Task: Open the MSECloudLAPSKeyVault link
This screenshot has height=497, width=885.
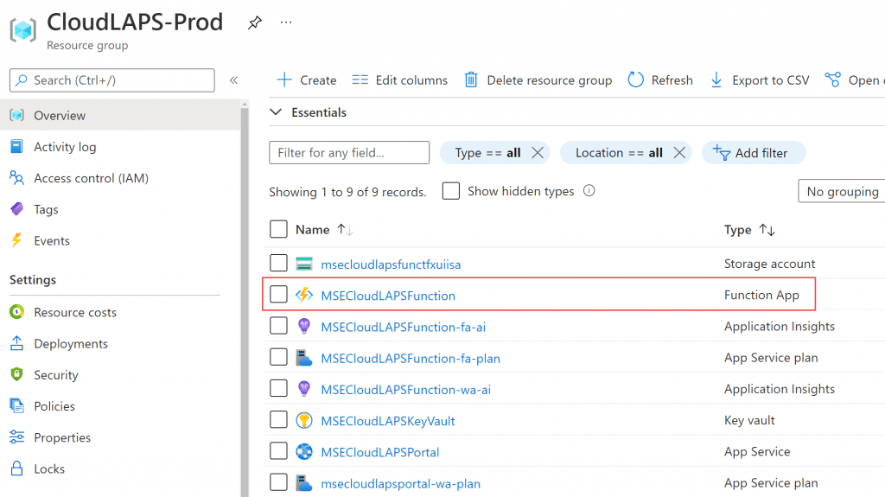Action: click(x=388, y=421)
